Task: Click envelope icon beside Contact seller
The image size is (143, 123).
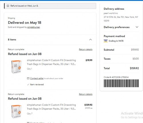Action: pyautogui.click(x=28, y=78)
